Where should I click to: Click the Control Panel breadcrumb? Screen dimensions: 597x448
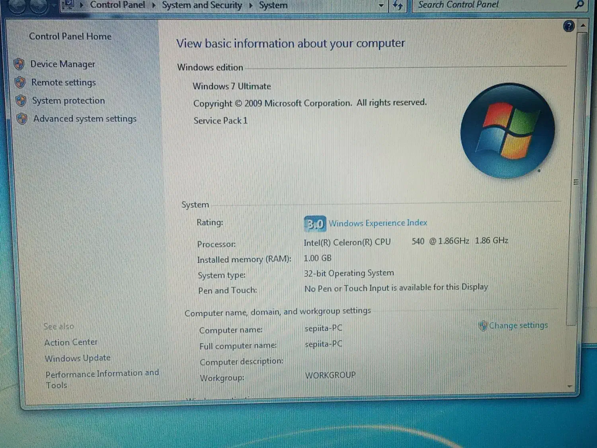[x=117, y=5]
